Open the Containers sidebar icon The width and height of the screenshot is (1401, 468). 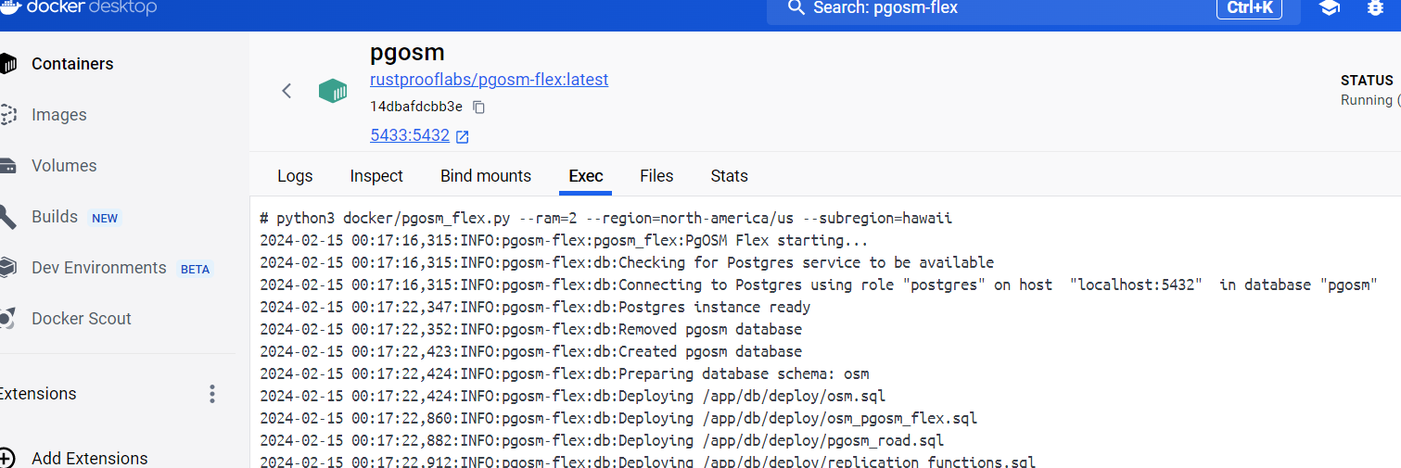7,64
